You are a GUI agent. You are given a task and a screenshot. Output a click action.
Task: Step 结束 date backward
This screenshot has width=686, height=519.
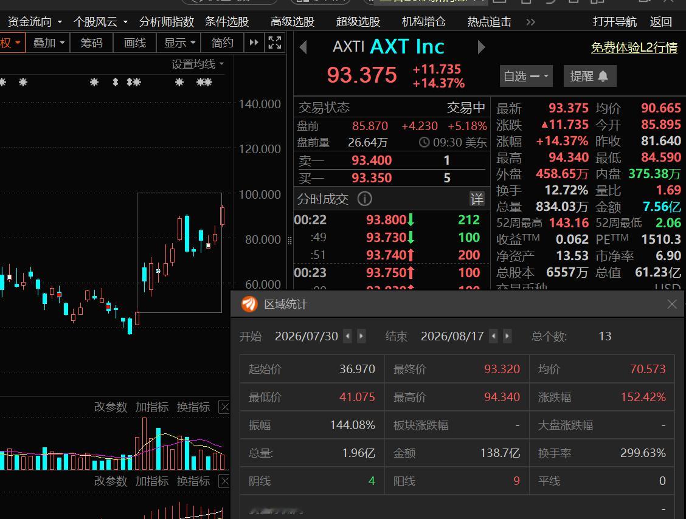click(x=493, y=336)
